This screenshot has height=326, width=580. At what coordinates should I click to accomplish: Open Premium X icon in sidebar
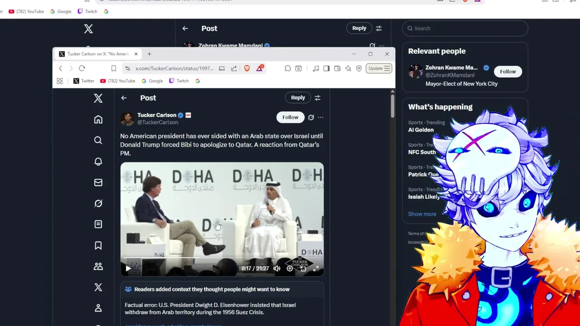pos(98,287)
